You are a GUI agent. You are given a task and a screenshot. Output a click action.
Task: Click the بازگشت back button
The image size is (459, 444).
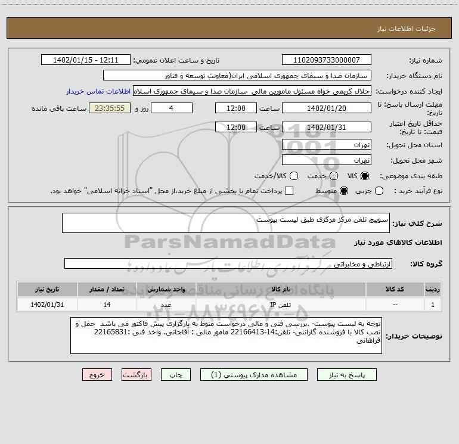tap(137, 375)
